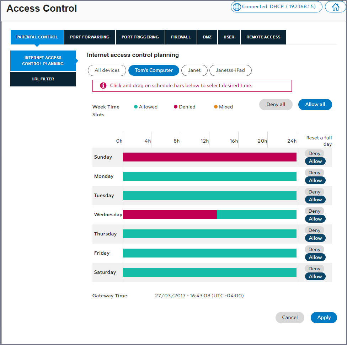Viewport: 347px width, 345px height.
Task: Open the Port Forwarding tab
Action: [x=90, y=37]
